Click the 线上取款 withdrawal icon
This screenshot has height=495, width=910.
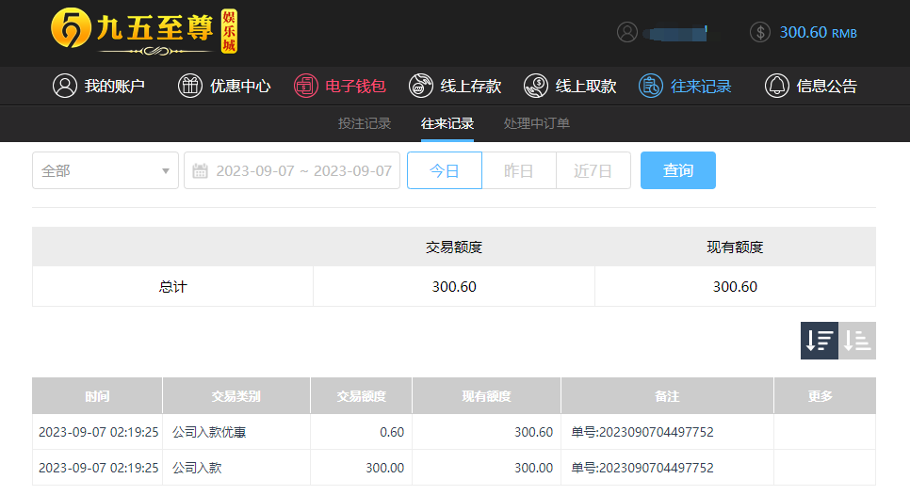click(536, 86)
